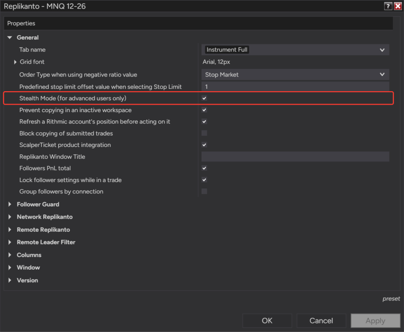Select the Tab name property label
This screenshot has width=404, height=332.
click(32, 50)
